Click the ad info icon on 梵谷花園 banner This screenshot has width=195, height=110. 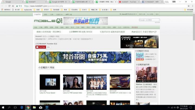coord(128,52)
